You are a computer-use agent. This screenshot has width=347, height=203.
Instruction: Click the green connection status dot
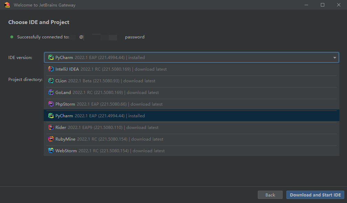(12, 37)
